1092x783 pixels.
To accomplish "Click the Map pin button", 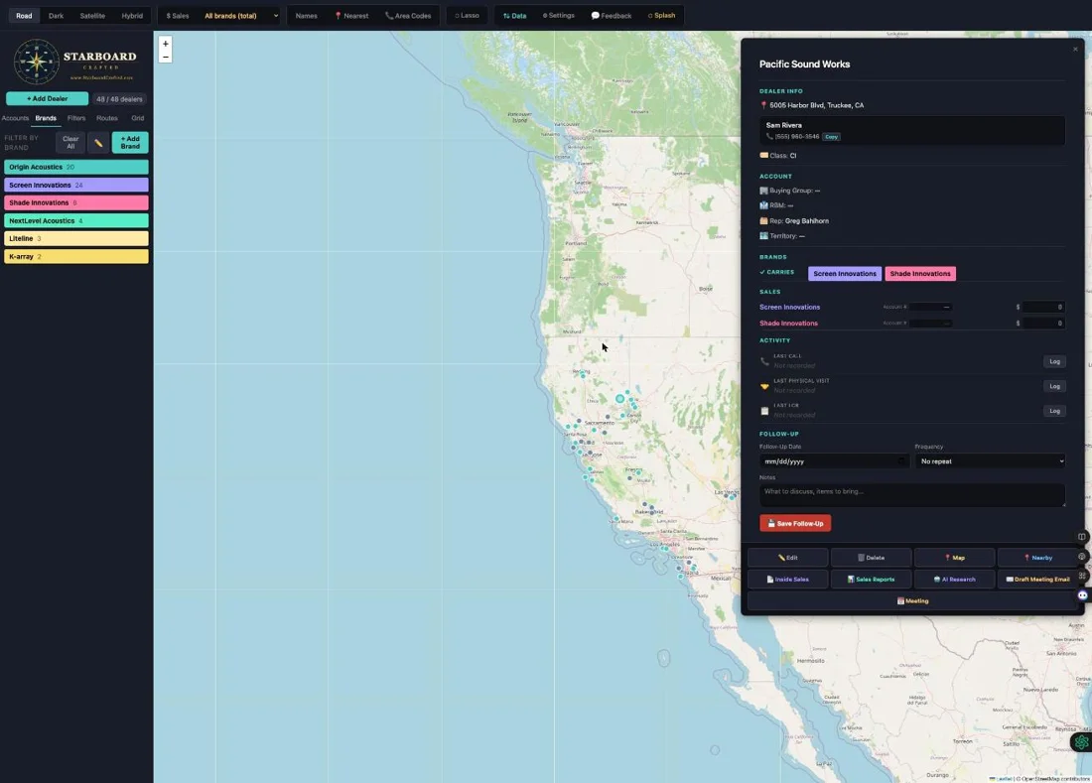I will click(954, 558).
